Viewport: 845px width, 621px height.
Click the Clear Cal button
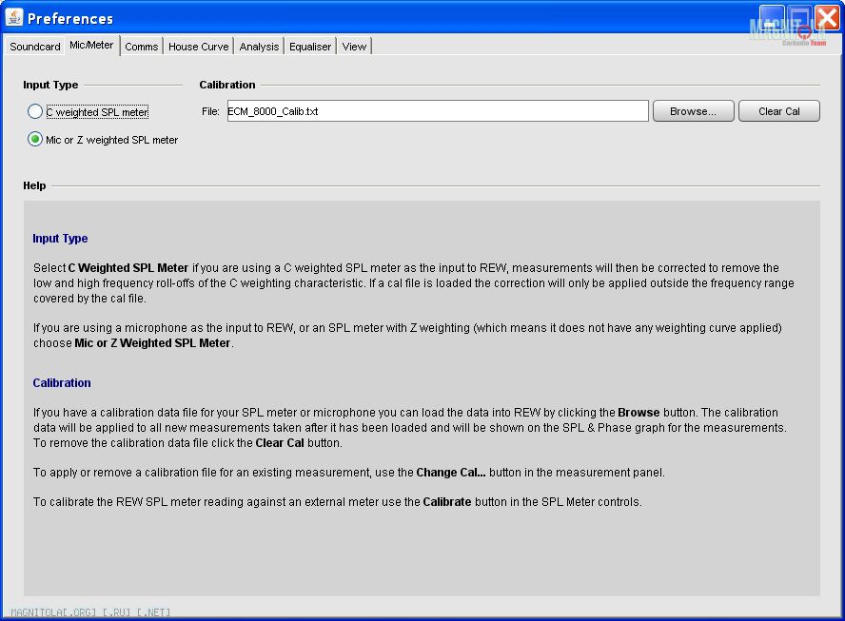(x=778, y=111)
